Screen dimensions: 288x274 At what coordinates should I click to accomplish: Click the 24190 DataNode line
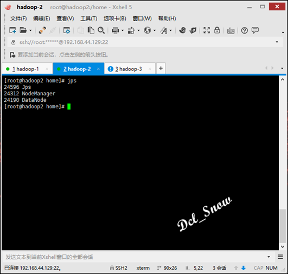[x=25, y=100]
